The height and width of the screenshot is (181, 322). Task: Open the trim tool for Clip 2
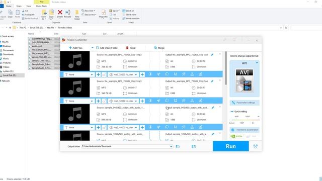tap(158, 101)
